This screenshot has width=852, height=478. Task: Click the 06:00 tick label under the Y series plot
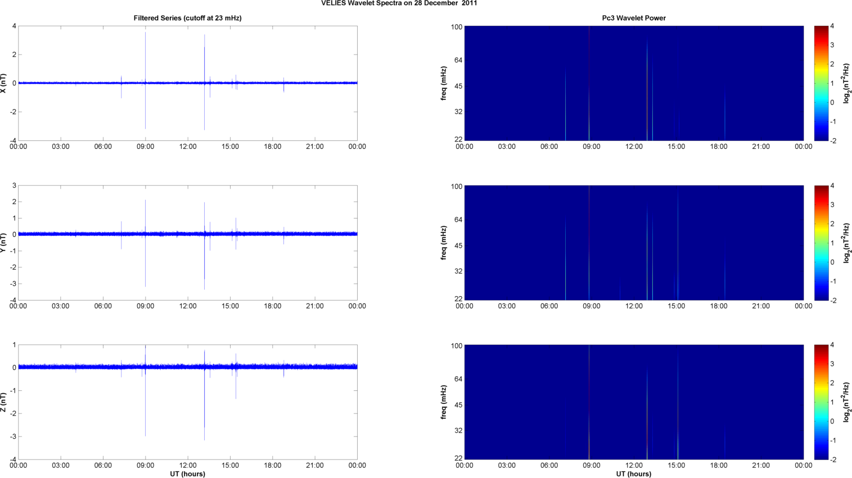point(103,306)
